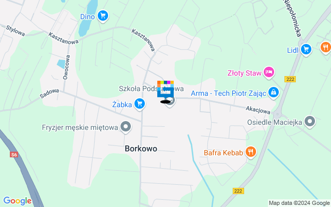
Task: Select the Sadowa street name
Action: pos(50,94)
